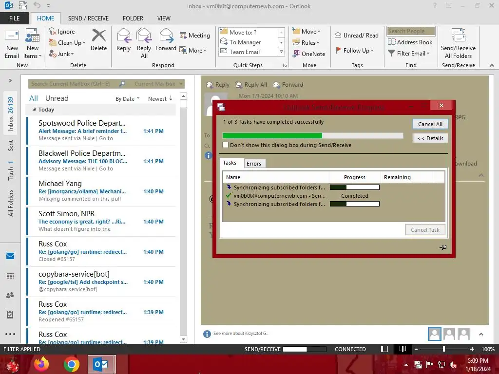Screen dimensions: 499x374
Task: Collapse the Today group
Action: (34, 109)
